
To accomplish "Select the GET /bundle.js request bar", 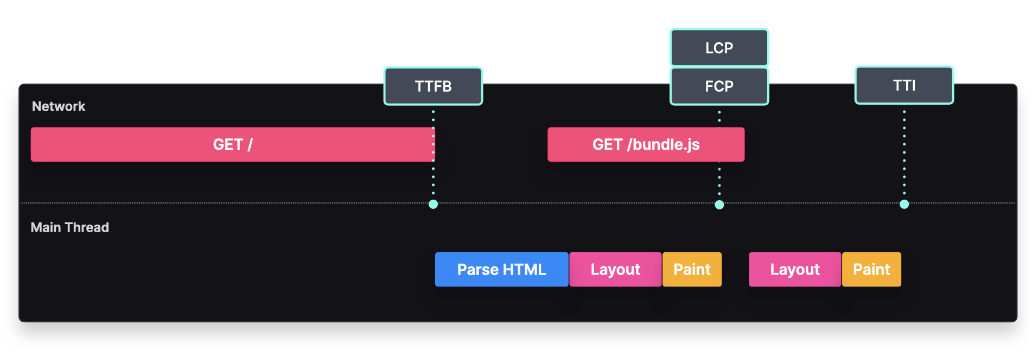I will click(646, 144).
